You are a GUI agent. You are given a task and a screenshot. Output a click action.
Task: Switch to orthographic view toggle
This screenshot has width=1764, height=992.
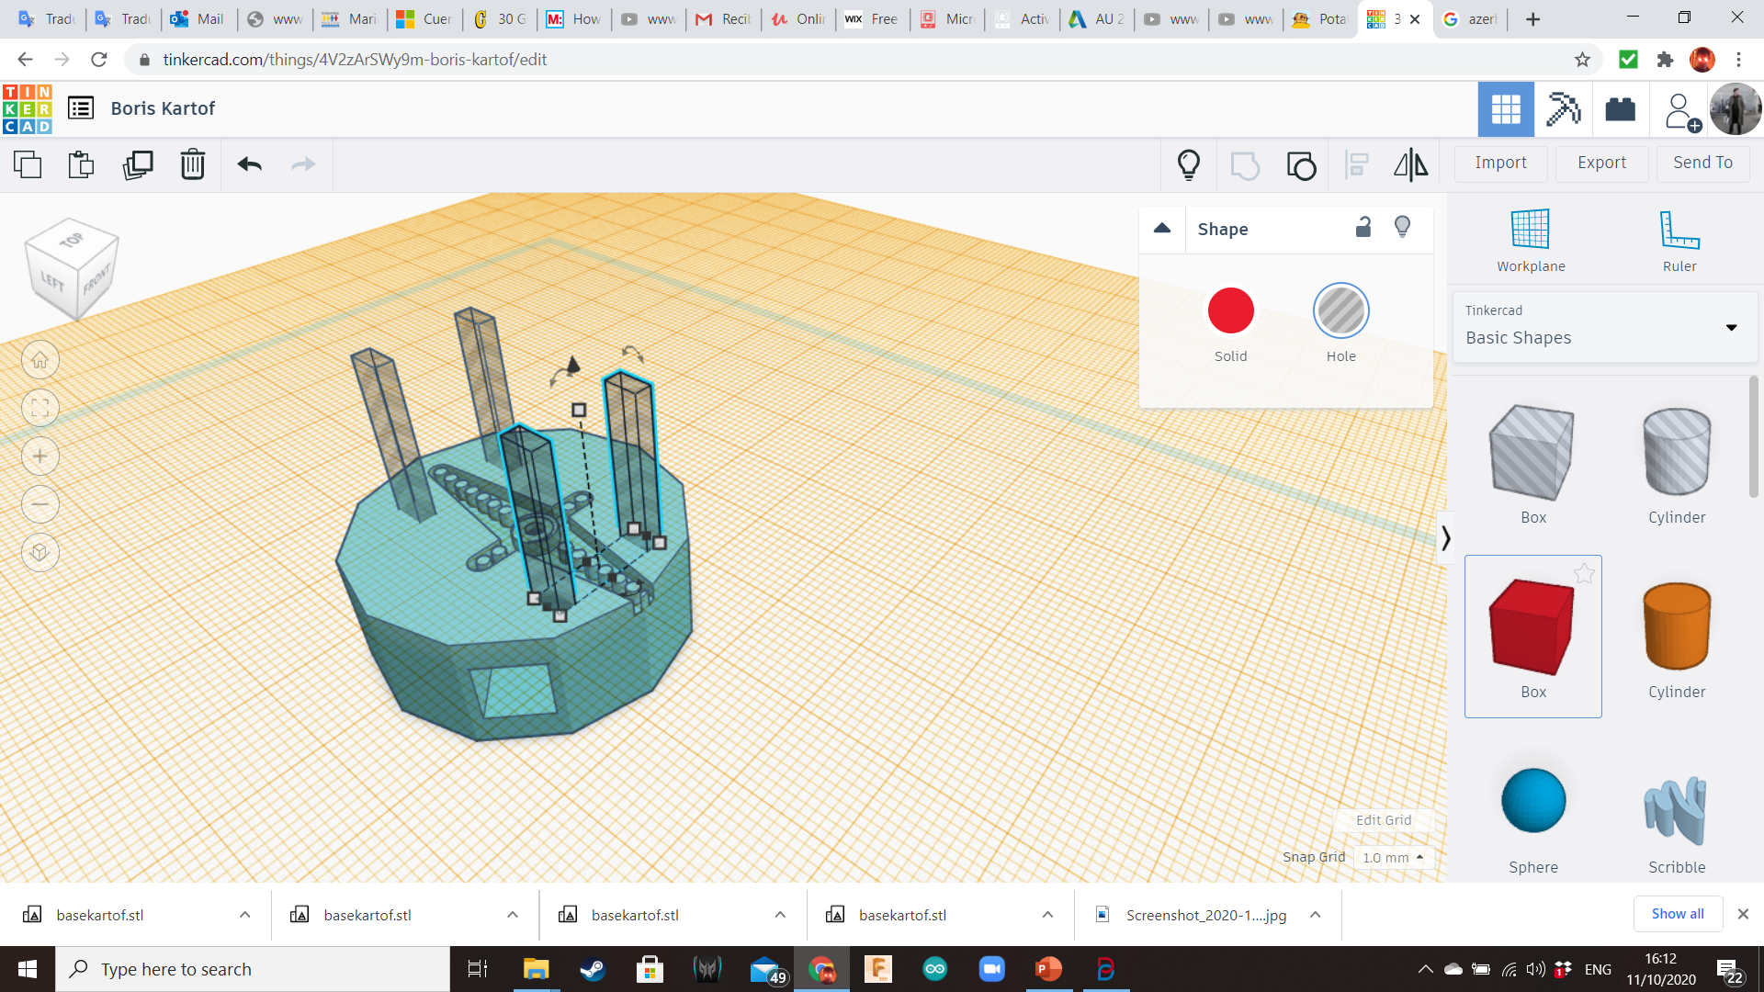pyautogui.click(x=40, y=552)
